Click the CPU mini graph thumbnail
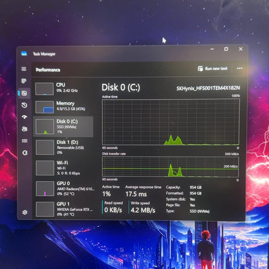 point(45,89)
